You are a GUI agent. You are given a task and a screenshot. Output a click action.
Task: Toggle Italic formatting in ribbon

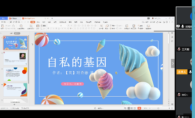pyautogui.click(x=51, y=29)
